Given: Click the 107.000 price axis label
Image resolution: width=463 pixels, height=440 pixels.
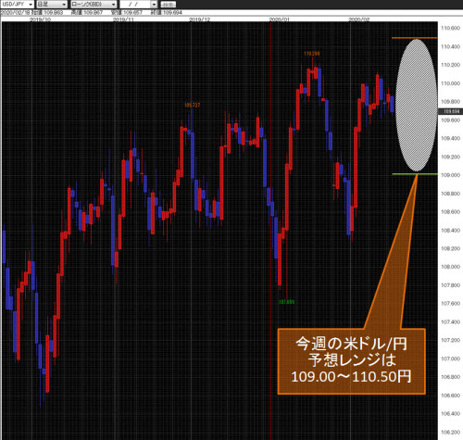Looking at the screenshot, I should point(450,358).
